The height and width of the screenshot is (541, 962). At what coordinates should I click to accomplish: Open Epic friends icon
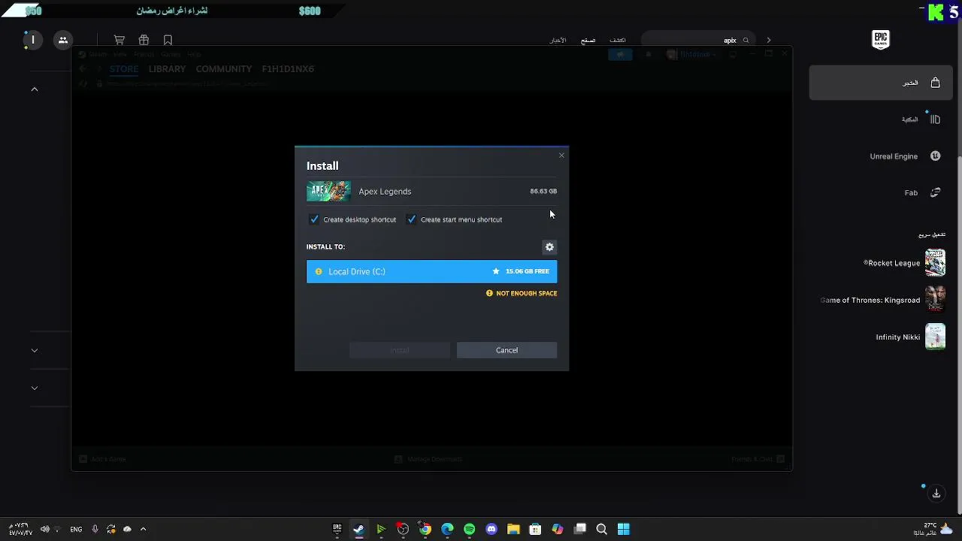click(x=63, y=40)
